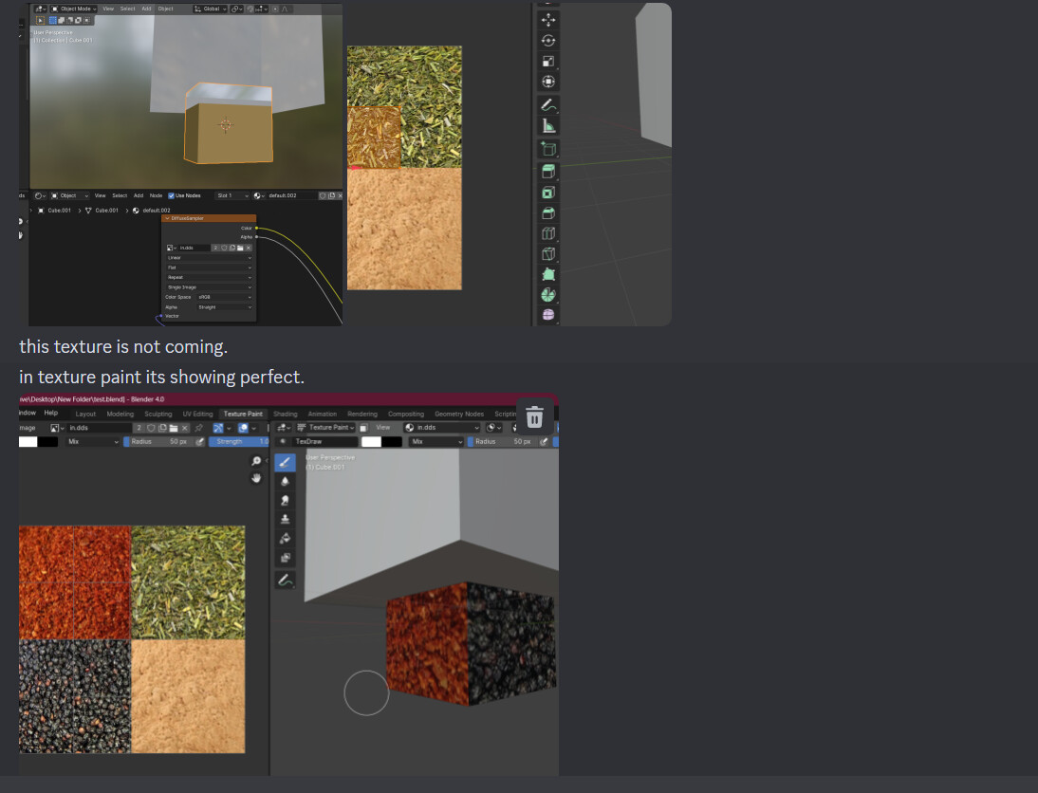Switch to the UV Editing workspace tab

coord(197,415)
